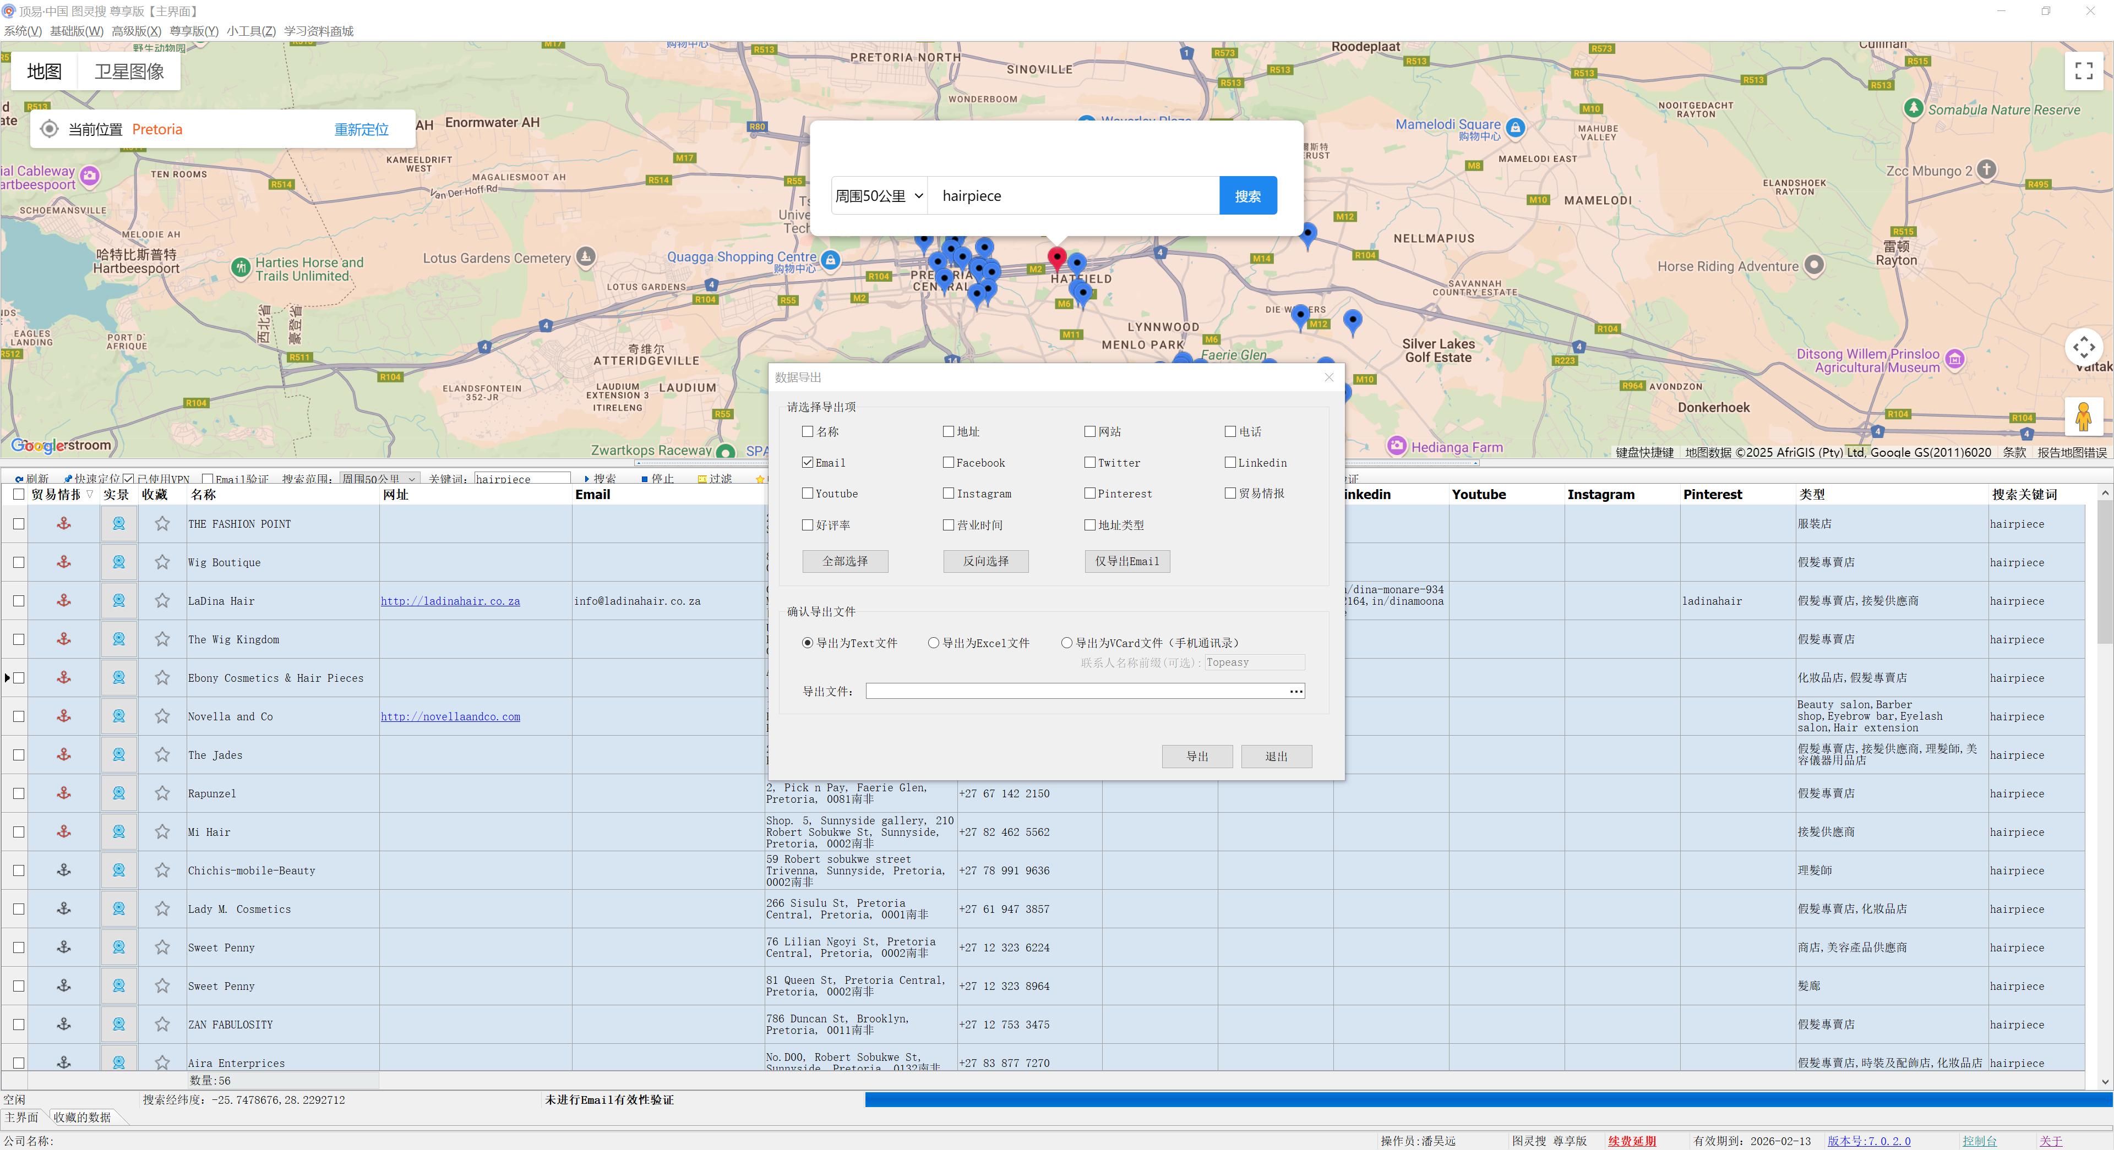Viewport: 2114px width, 1150px height.
Task: Expand the 周围50公里 range dropdown
Action: coord(879,196)
